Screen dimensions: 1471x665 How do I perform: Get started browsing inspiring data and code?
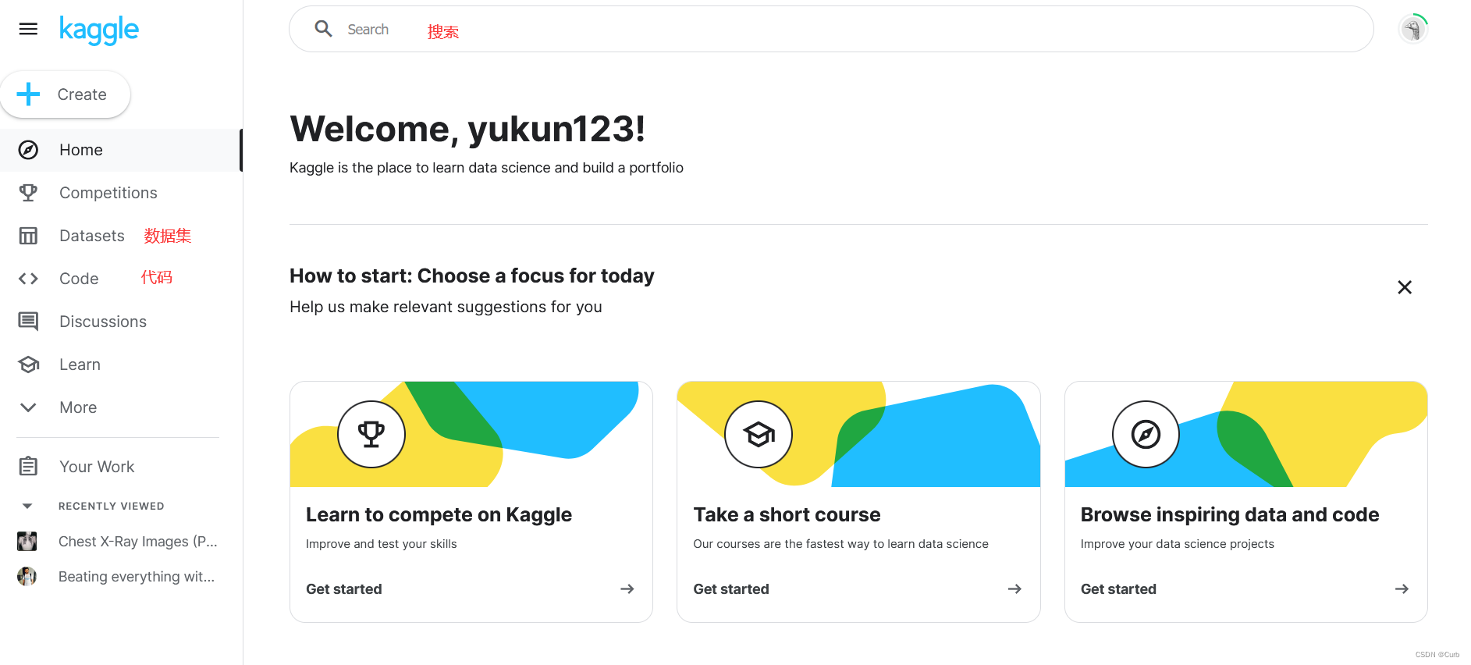pos(1245,589)
